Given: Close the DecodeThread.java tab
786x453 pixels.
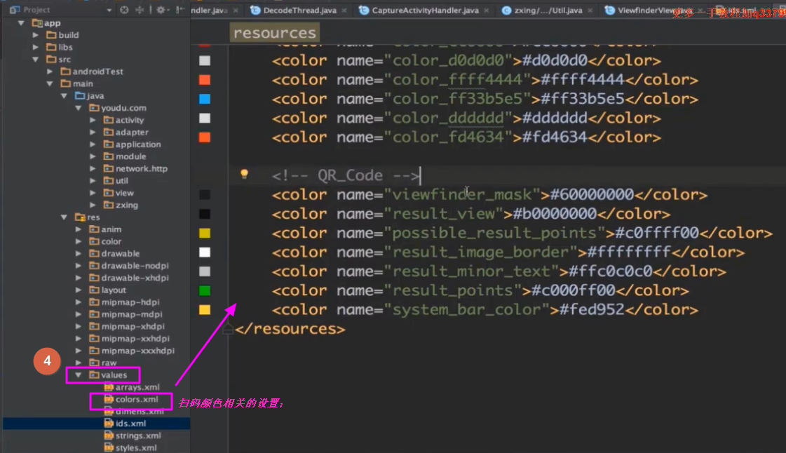Looking at the screenshot, I should (344, 11).
